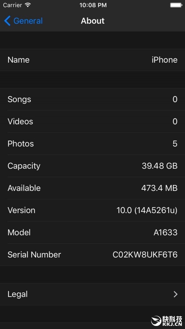Screen dimensions: 185x329
Task: Select the back chevron next to General
Action: point(6,21)
